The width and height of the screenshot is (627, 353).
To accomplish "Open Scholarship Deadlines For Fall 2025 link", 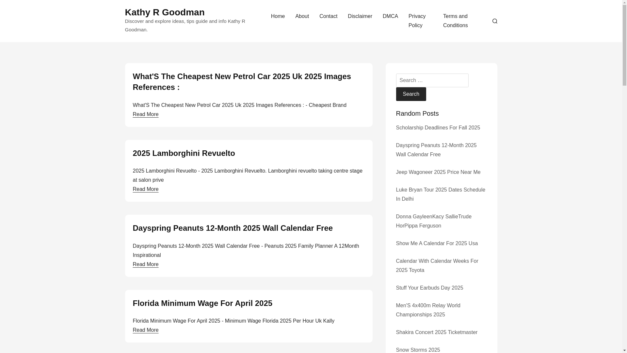I will click(x=438, y=128).
